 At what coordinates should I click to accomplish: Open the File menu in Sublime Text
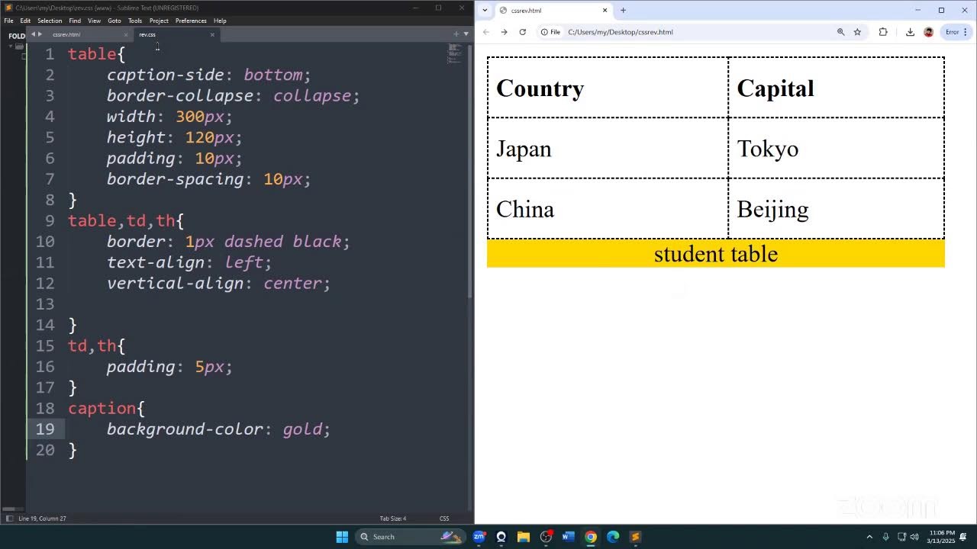pos(8,21)
